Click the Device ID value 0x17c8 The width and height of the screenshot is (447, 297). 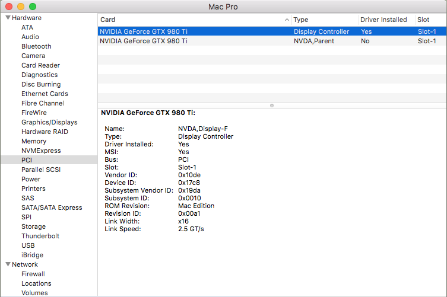pyautogui.click(x=189, y=183)
